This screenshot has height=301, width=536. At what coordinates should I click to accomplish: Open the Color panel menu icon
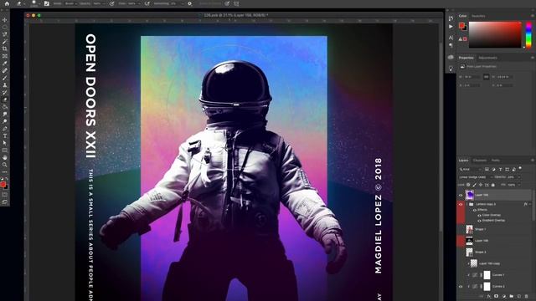coord(533,16)
